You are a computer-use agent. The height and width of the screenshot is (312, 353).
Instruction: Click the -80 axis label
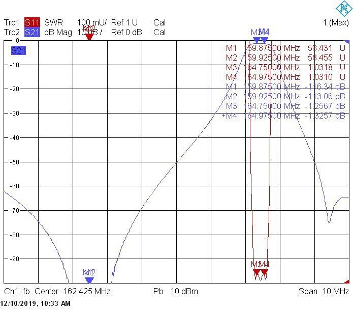click(x=14, y=235)
